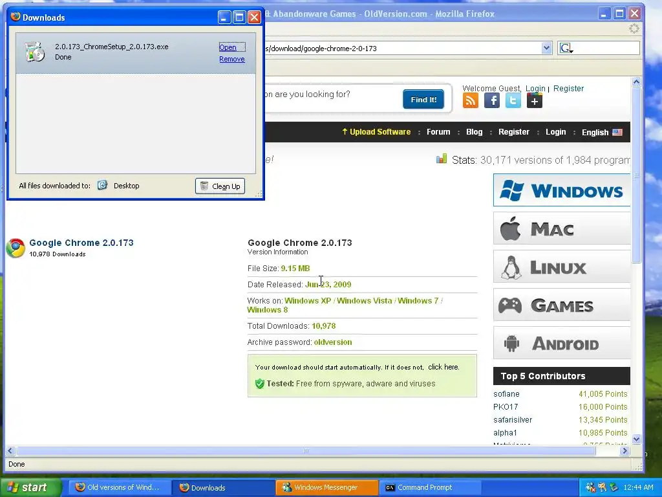Viewport: 662px width, 497px height.
Task: Switch to Command Prompt taskbar button
Action: (x=431, y=487)
